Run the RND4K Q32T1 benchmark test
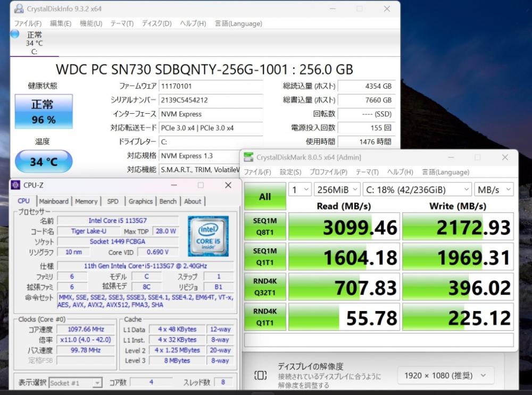Screen dimensions: 532x395 coord(265,287)
